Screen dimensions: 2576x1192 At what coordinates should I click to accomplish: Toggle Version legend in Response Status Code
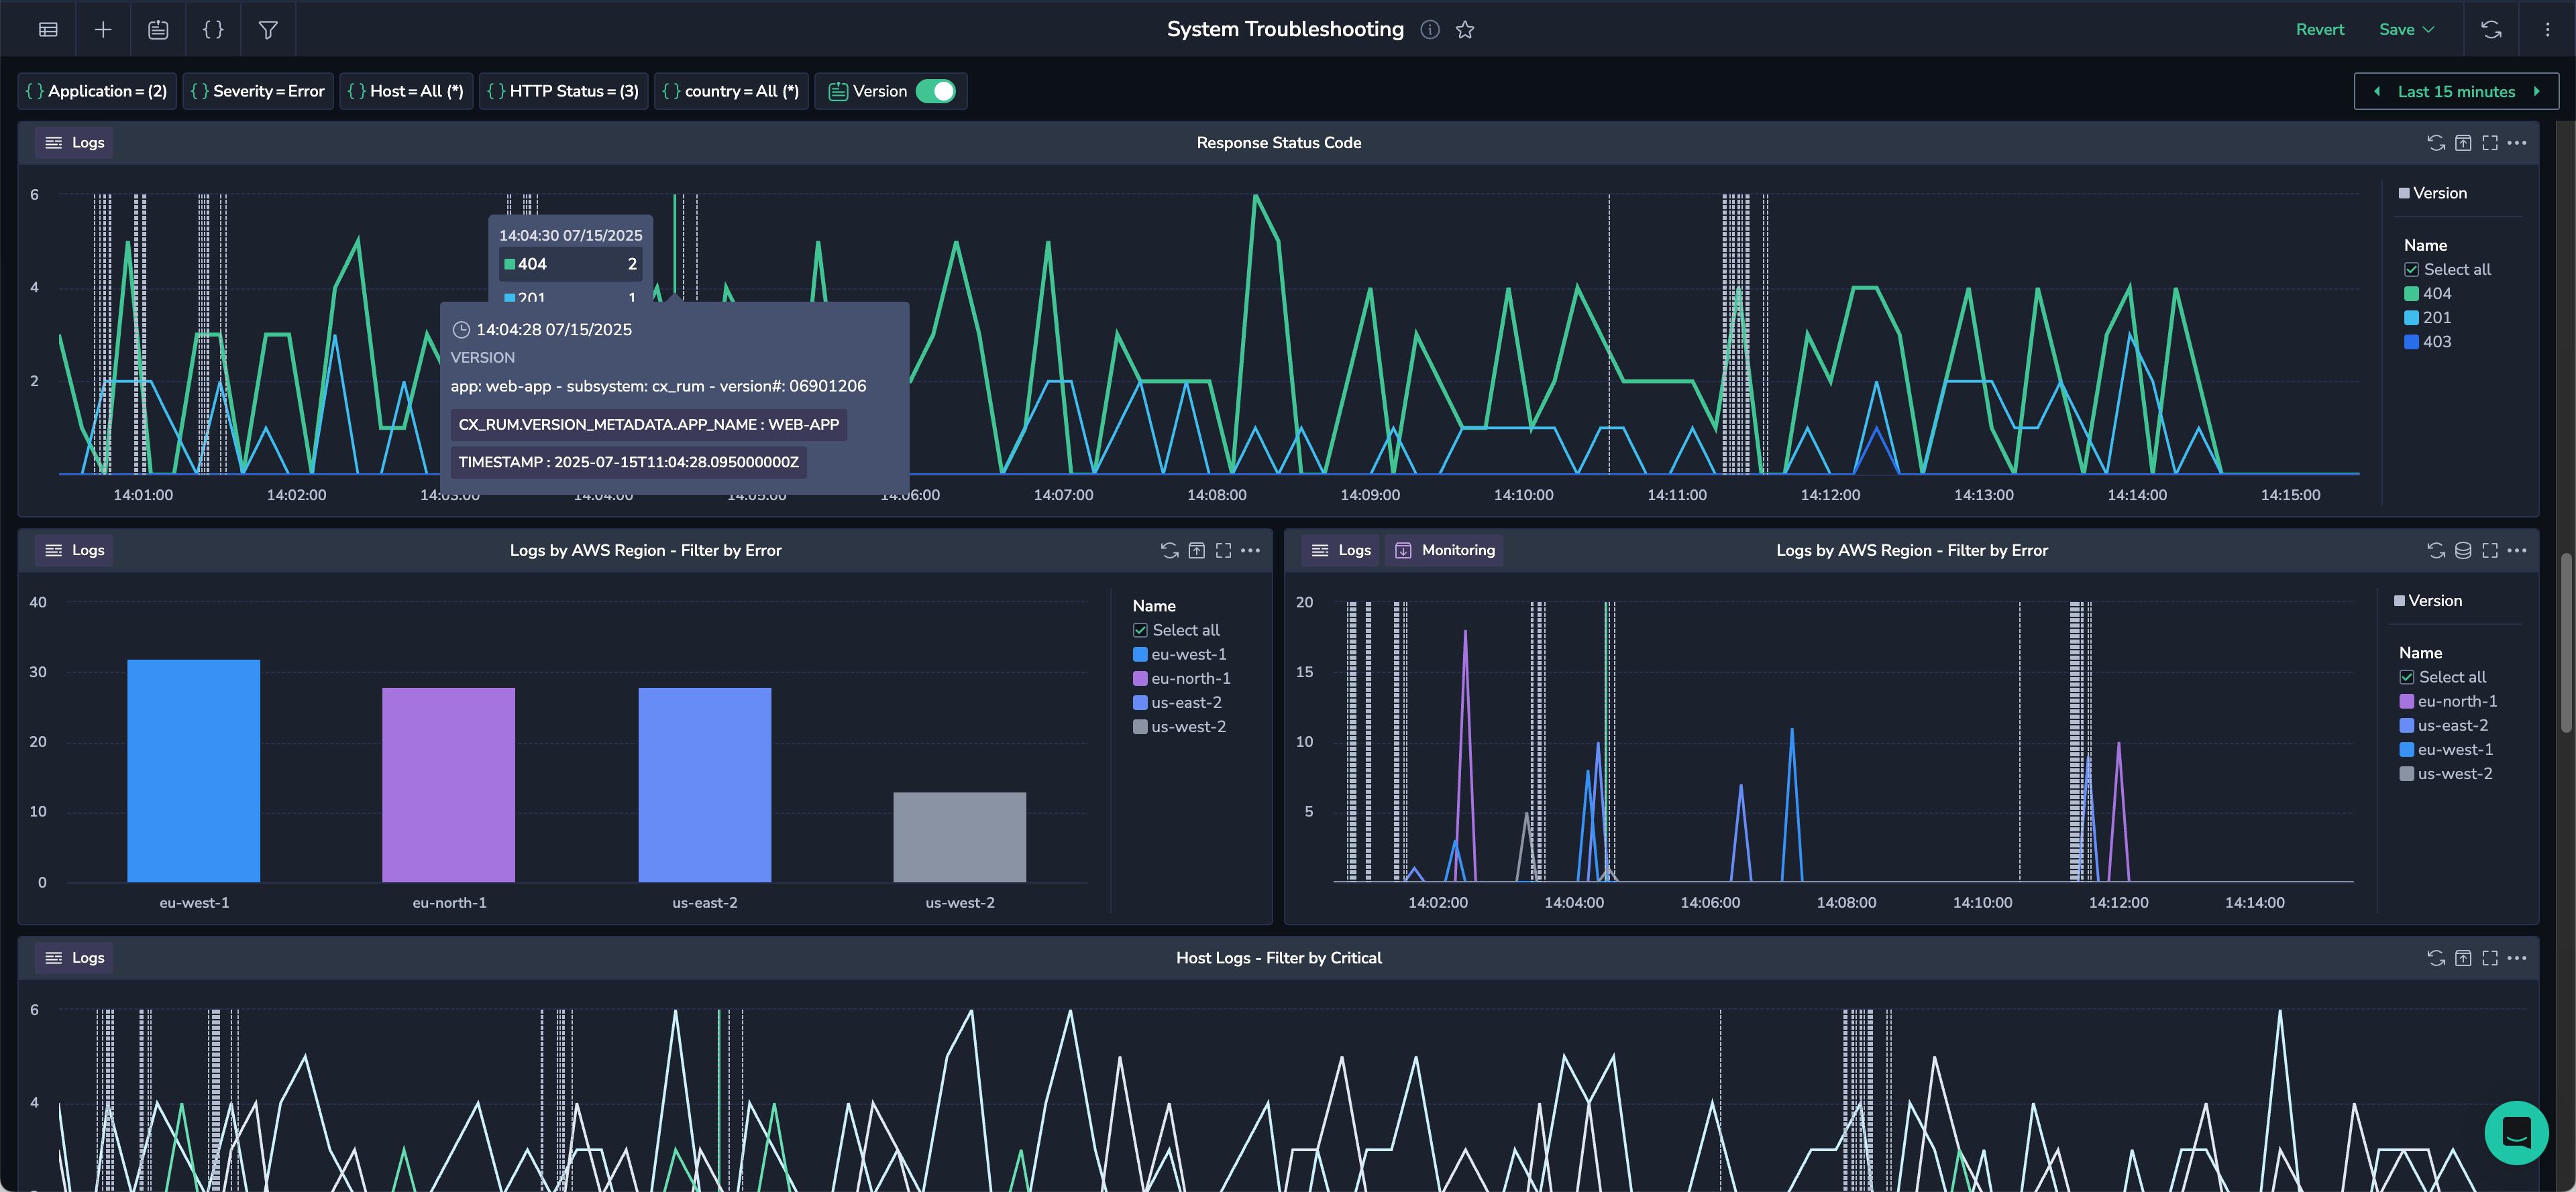(2433, 193)
